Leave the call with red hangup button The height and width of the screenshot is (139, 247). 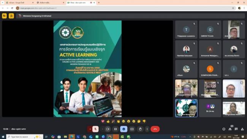155,129
